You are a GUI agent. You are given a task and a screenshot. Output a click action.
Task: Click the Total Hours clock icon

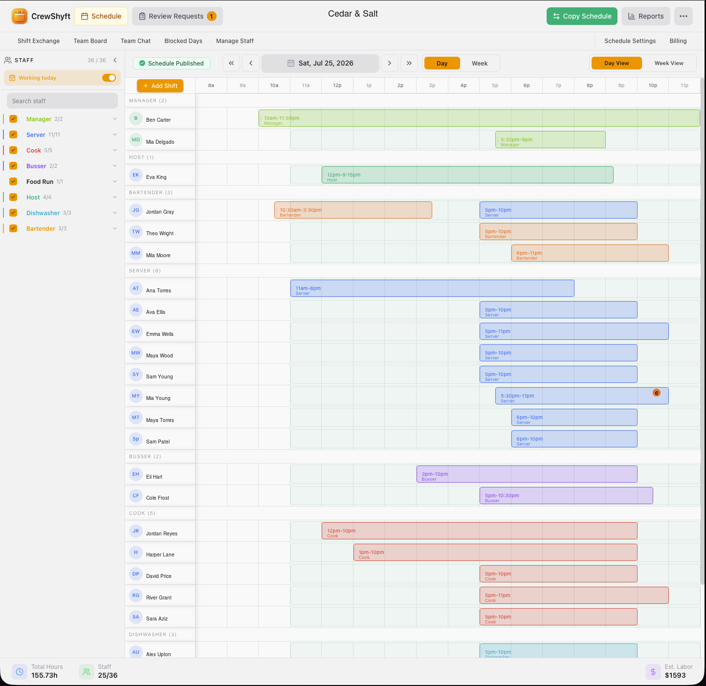[x=20, y=672]
